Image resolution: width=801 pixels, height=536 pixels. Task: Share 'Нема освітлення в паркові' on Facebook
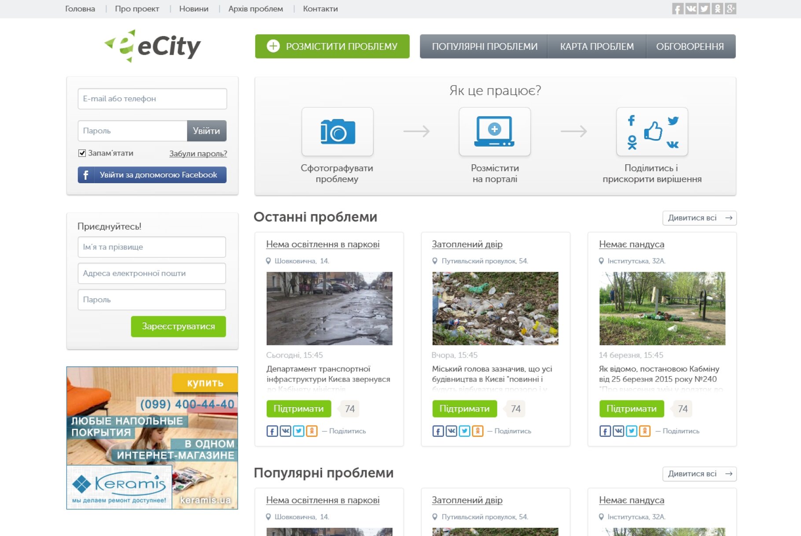272,431
